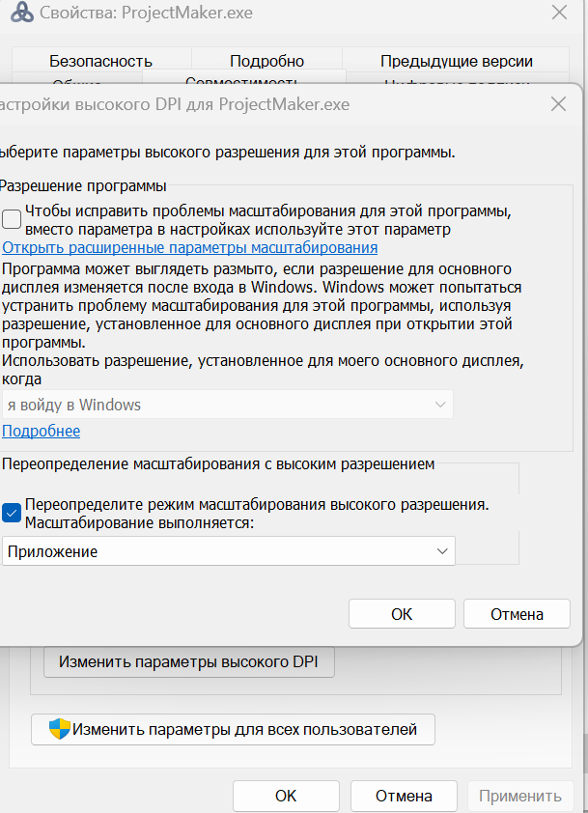Click 'Изменить параметры высокого DPI' button
This screenshot has width=588, height=813.
187,662
